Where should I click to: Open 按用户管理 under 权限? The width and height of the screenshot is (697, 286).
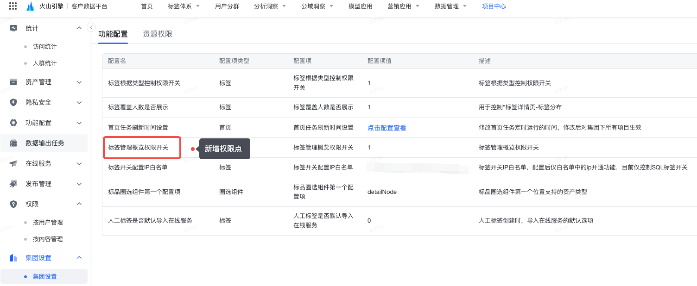[48, 223]
